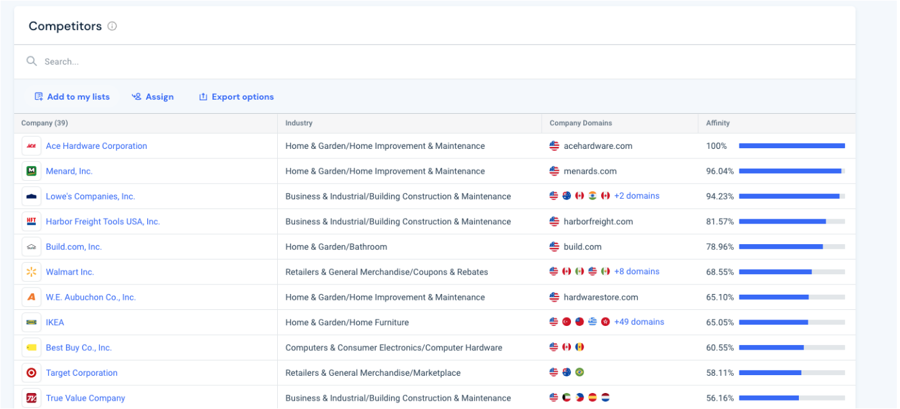Click the True Value logo icon
Image resolution: width=900 pixels, height=409 pixels.
(x=31, y=398)
